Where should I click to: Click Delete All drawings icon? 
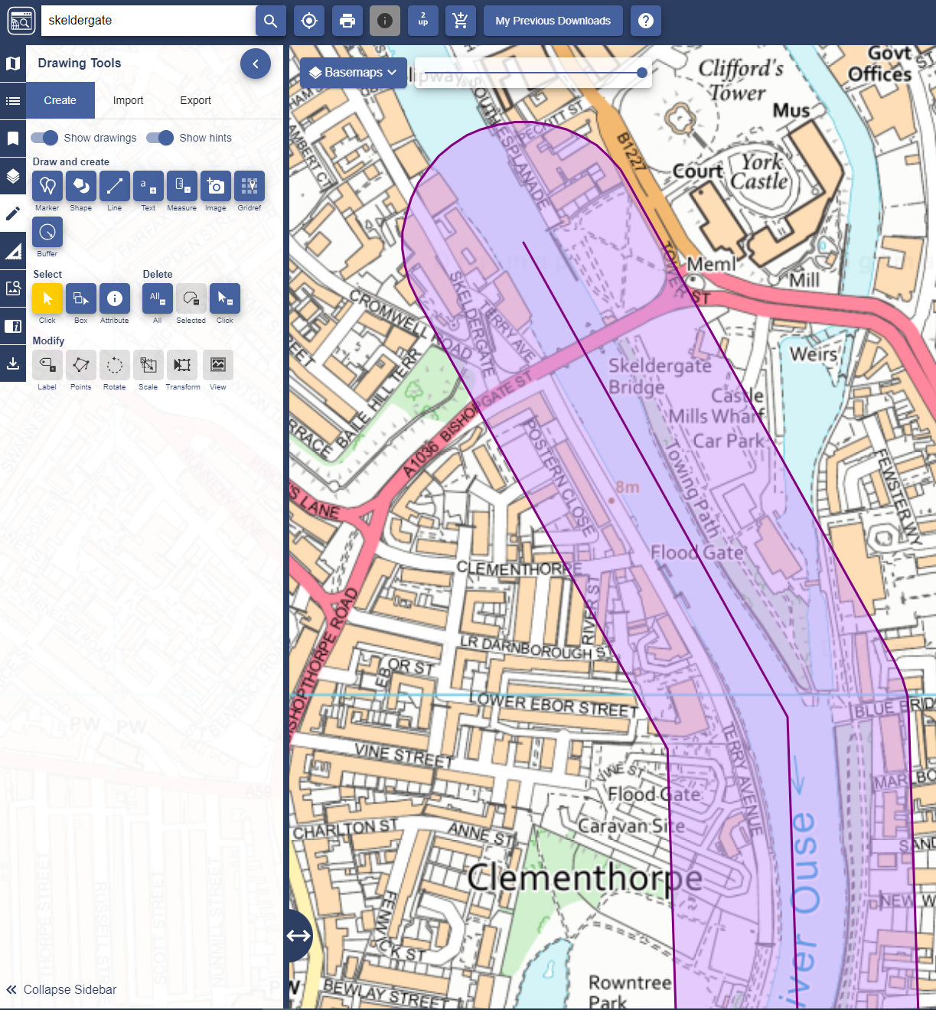pyautogui.click(x=158, y=298)
